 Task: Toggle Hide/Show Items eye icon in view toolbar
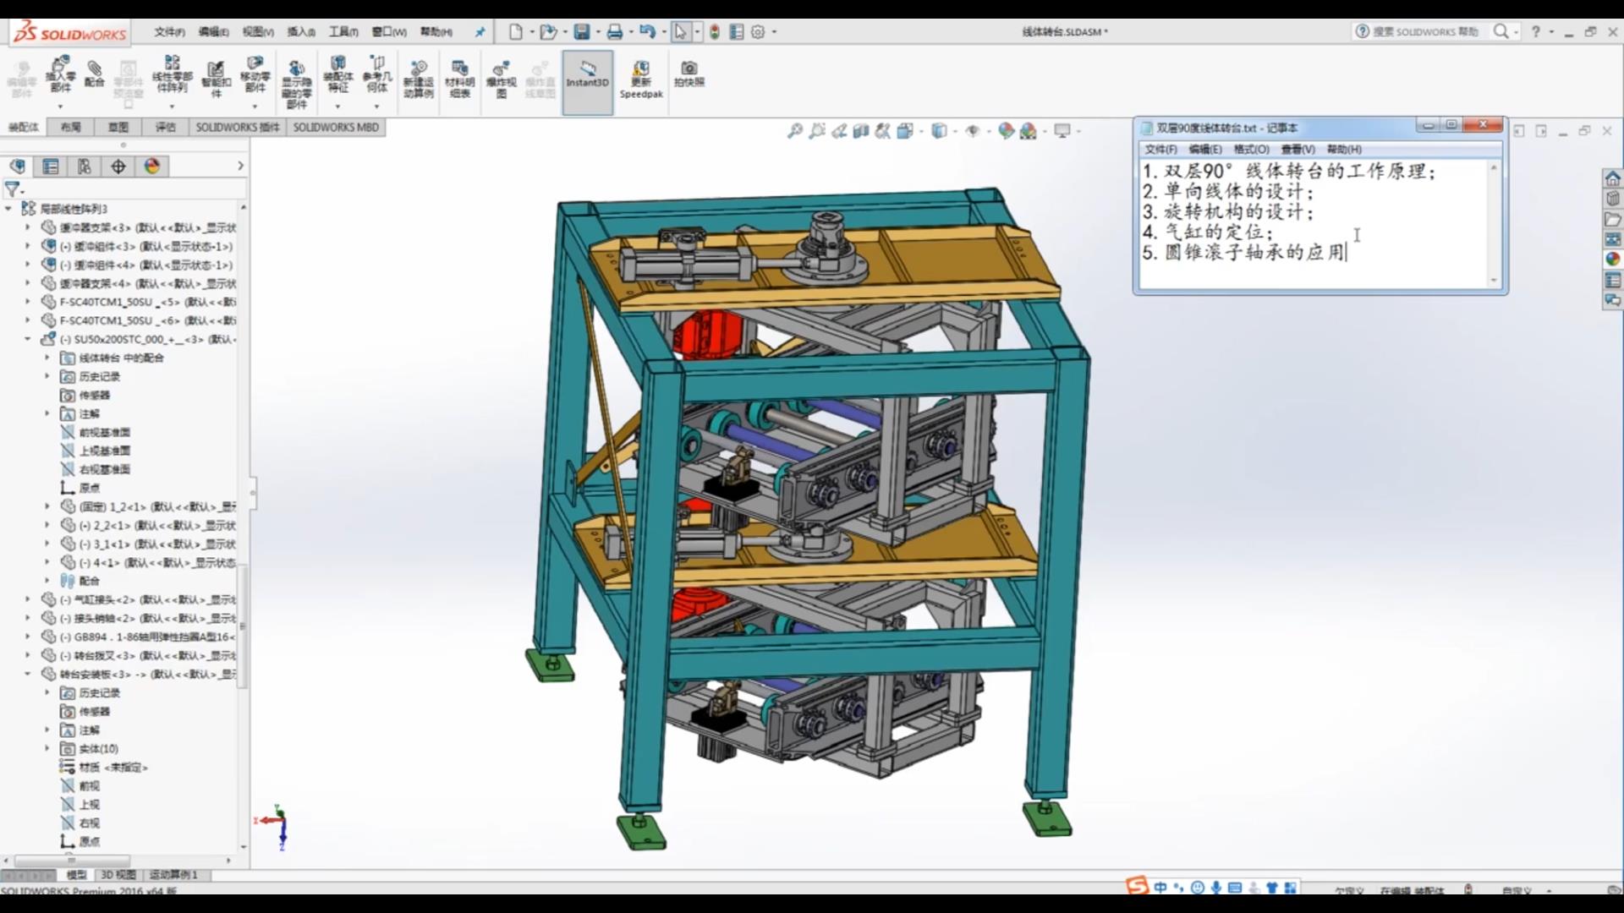point(973,131)
